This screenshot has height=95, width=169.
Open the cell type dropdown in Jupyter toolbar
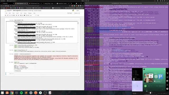coord(33,15)
